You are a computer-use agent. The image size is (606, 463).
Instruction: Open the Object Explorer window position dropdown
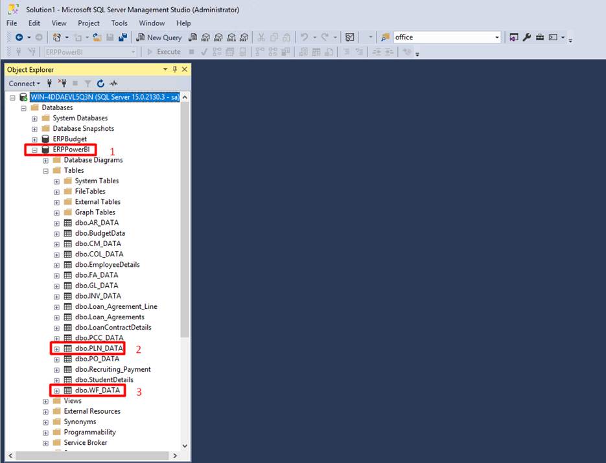pyautogui.click(x=165, y=69)
